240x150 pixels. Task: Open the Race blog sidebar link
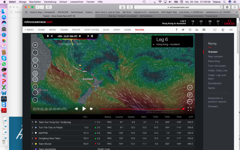click(x=214, y=61)
